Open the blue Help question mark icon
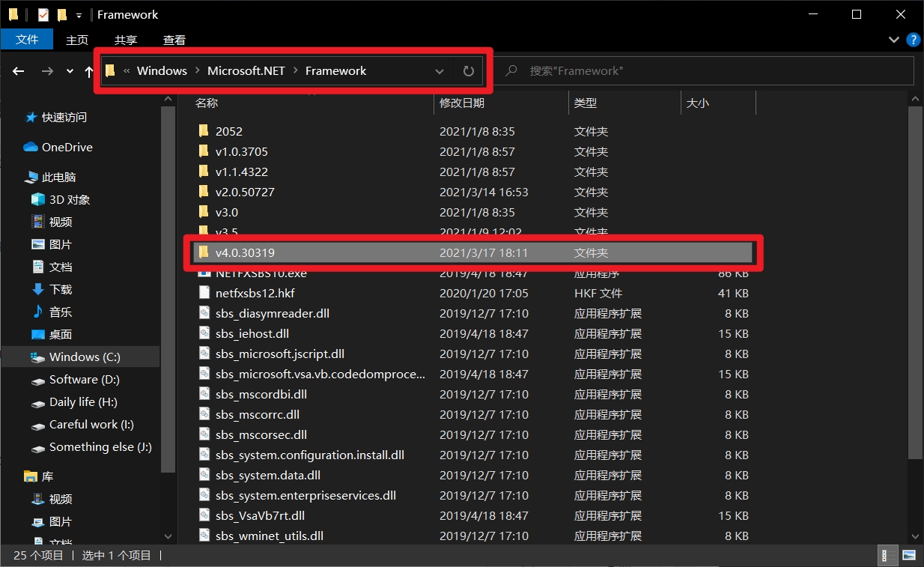This screenshot has height=567, width=924. pos(914,40)
